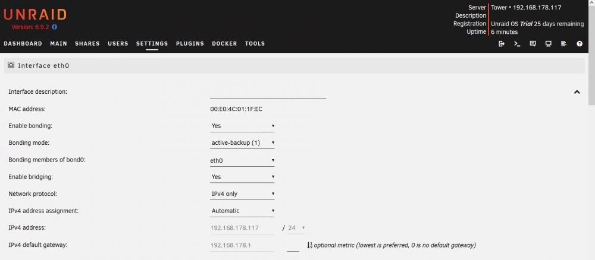Open the Network protocol dropdown
Image resolution: width=595 pixels, height=260 pixels.
pyautogui.click(x=243, y=194)
